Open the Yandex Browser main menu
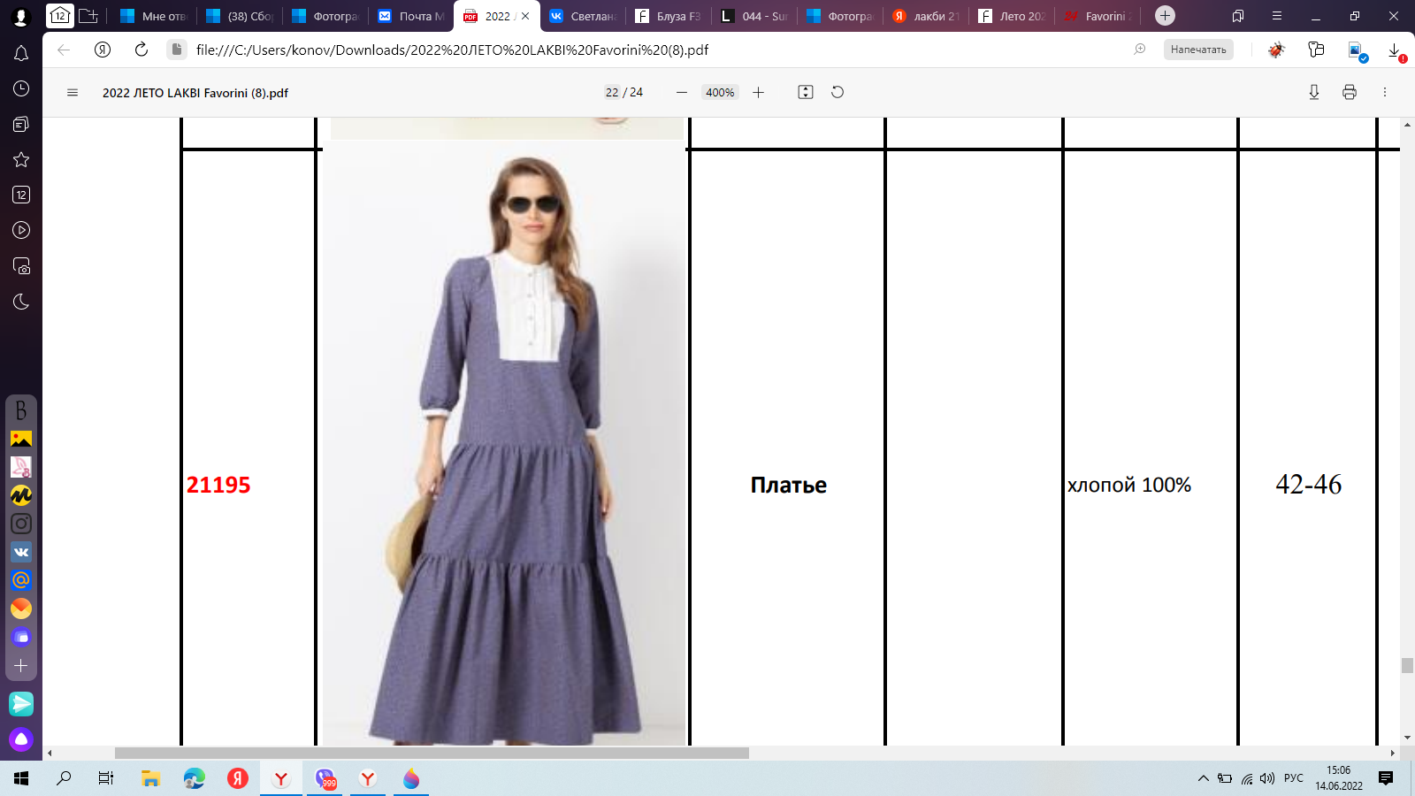The width and height of the screenshot is (1415, 796). 1277,16
